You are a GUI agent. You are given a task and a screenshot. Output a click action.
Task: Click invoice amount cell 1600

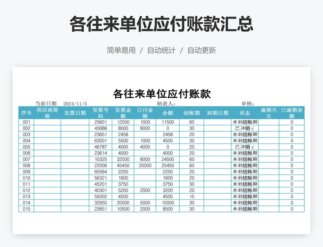pos(123,178)
